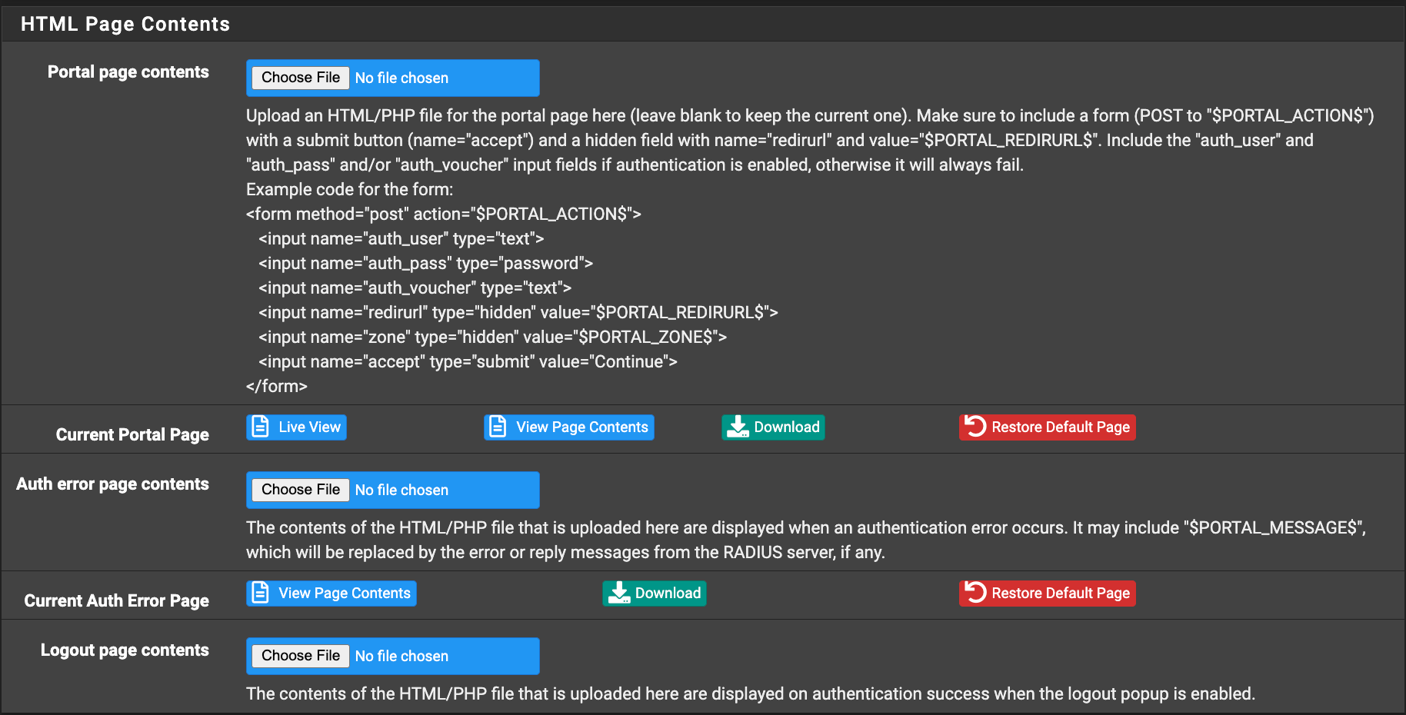Click the circular arrow icon on auth error Restore Default Page
The height and width of the screenshot is (715, 1406).
(975, 593)
